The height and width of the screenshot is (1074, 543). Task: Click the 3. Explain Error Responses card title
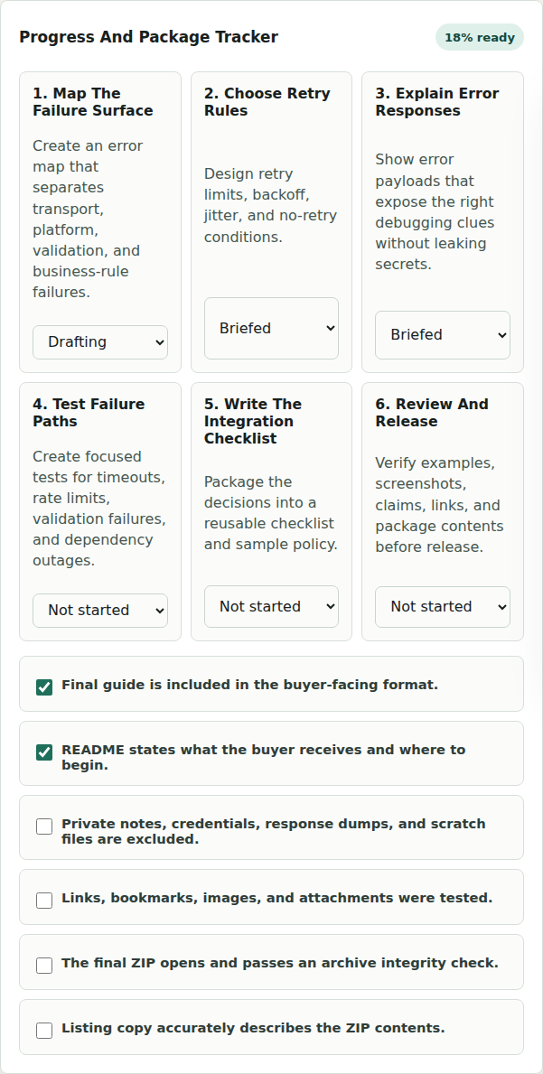click(x=437, y=102)
